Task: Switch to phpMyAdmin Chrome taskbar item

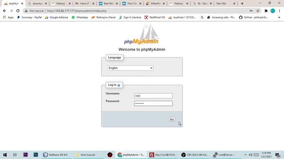Action: (x=131, y=155)
